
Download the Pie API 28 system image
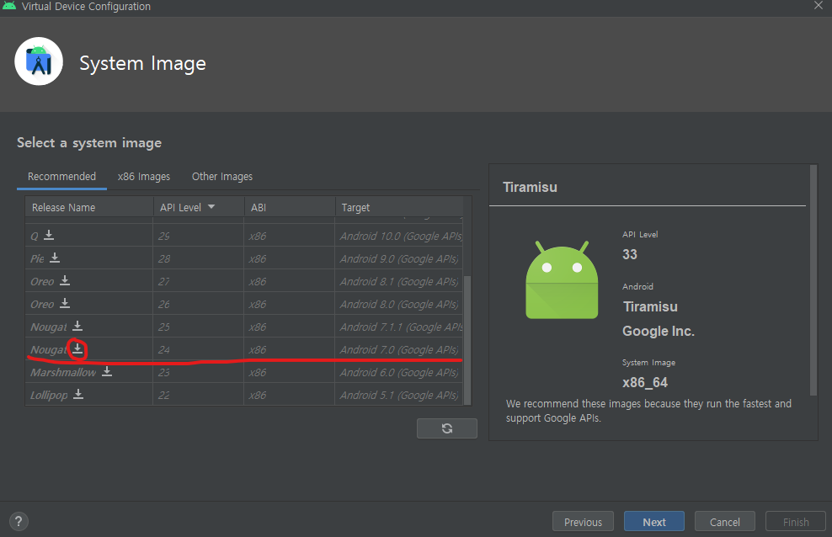coord(55,257)
